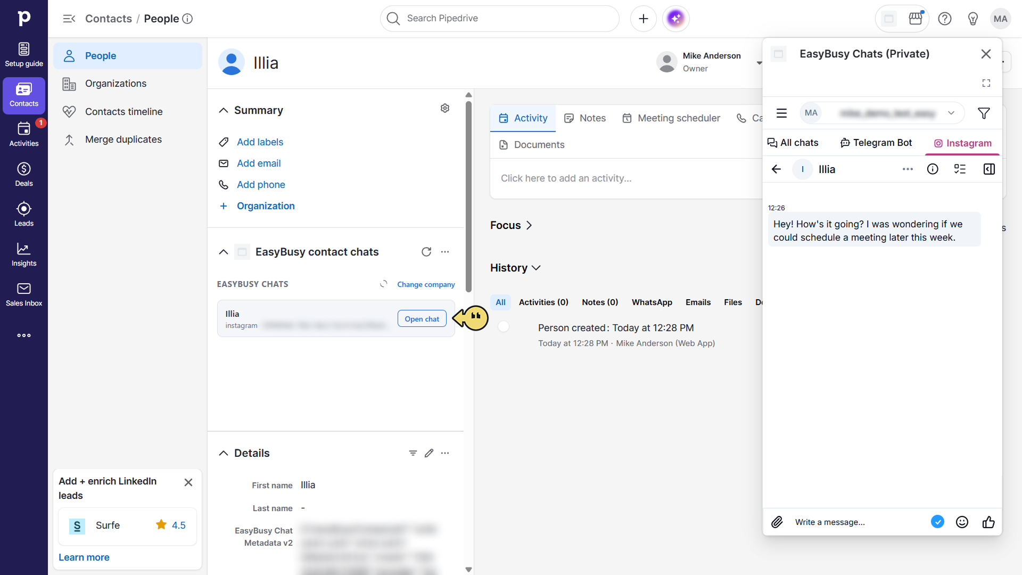This screenshot has width=1022, height=575.
Task: Filter history by WhatsApp
Action: 652,302
